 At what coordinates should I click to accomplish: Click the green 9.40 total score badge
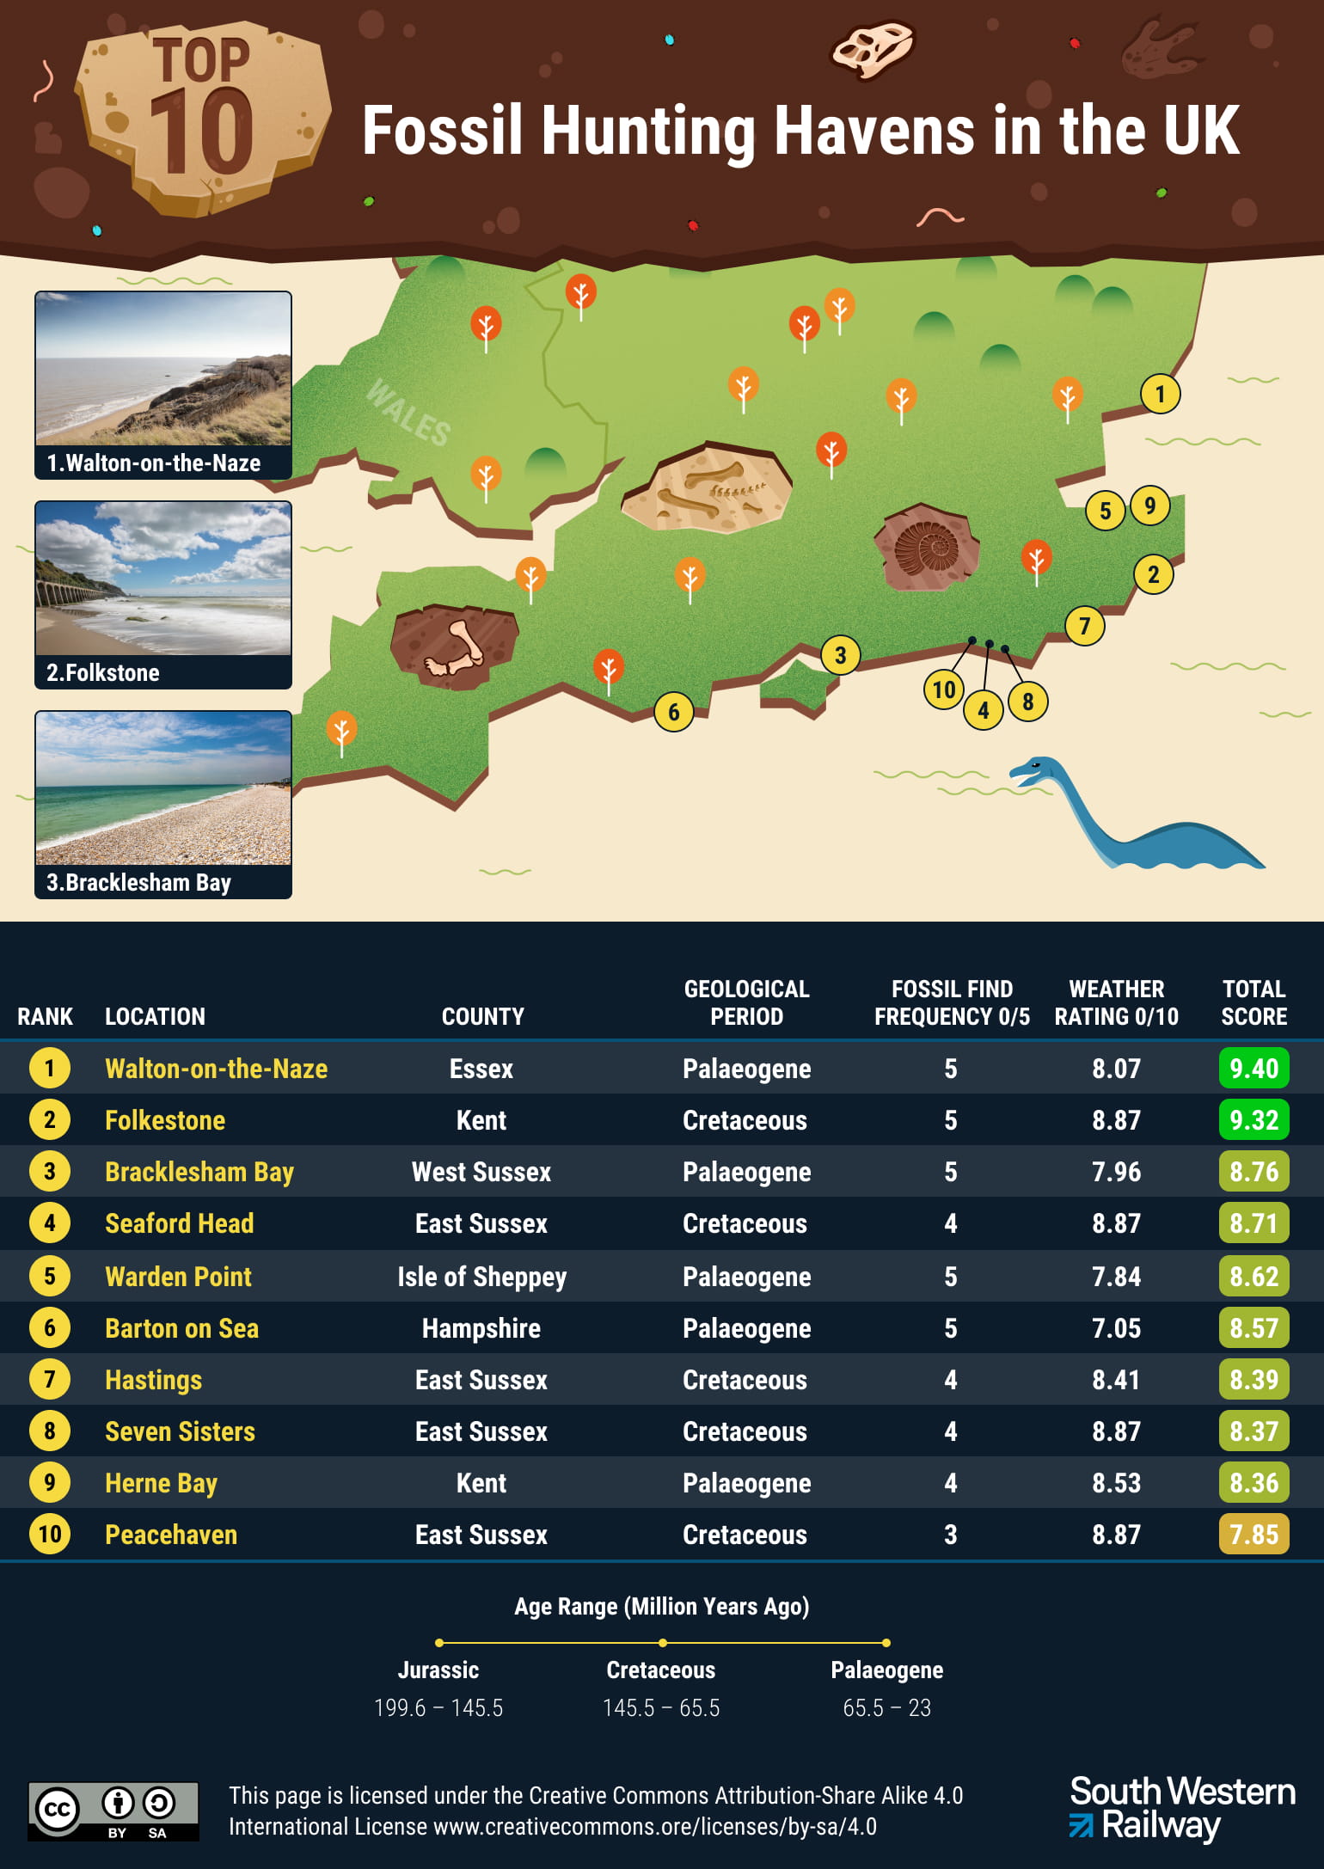[x=1254, y=1069]
